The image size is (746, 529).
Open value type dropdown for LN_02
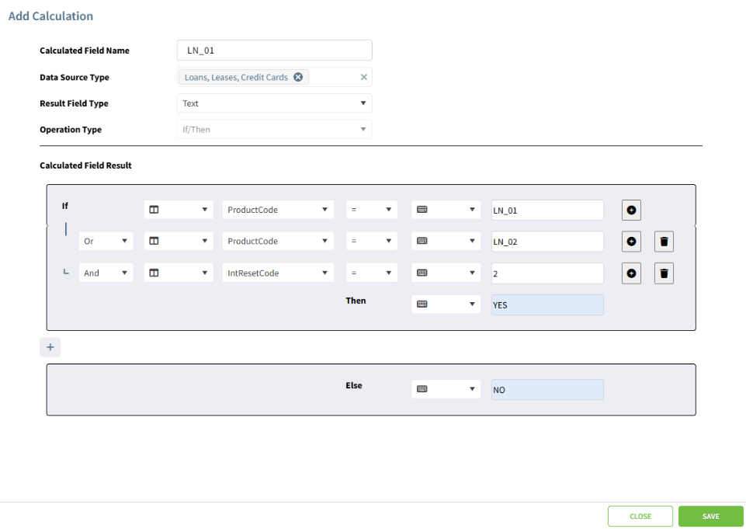click(x=446, y=241)
